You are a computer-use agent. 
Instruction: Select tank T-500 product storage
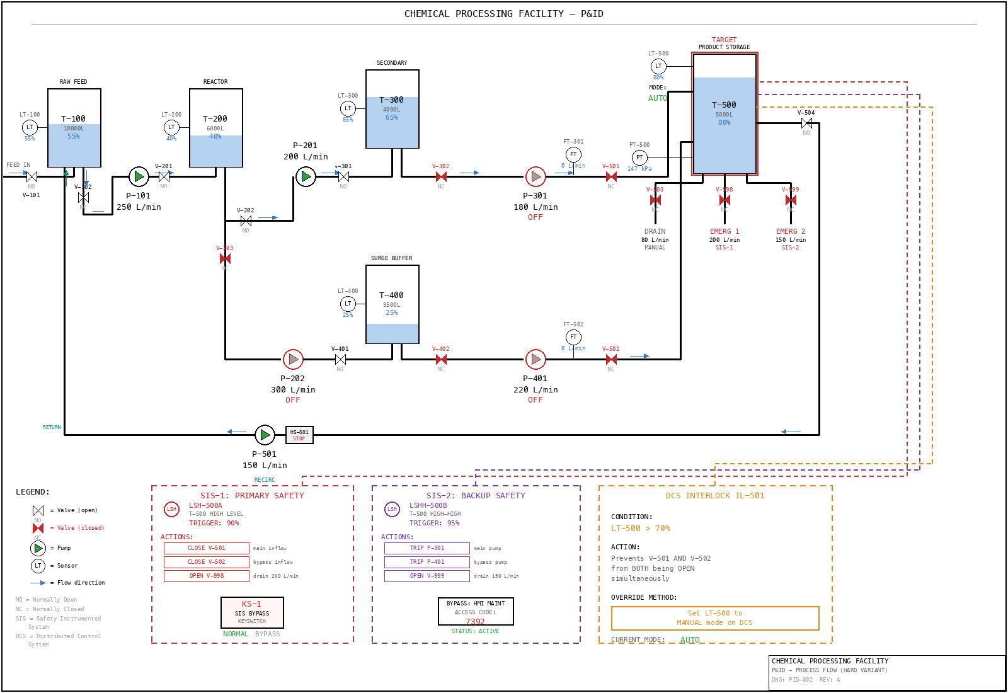pos(724,114)
